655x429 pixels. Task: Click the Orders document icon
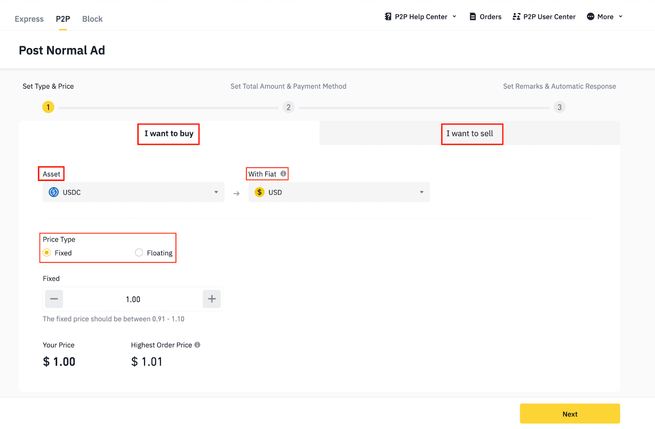(473, 16)
